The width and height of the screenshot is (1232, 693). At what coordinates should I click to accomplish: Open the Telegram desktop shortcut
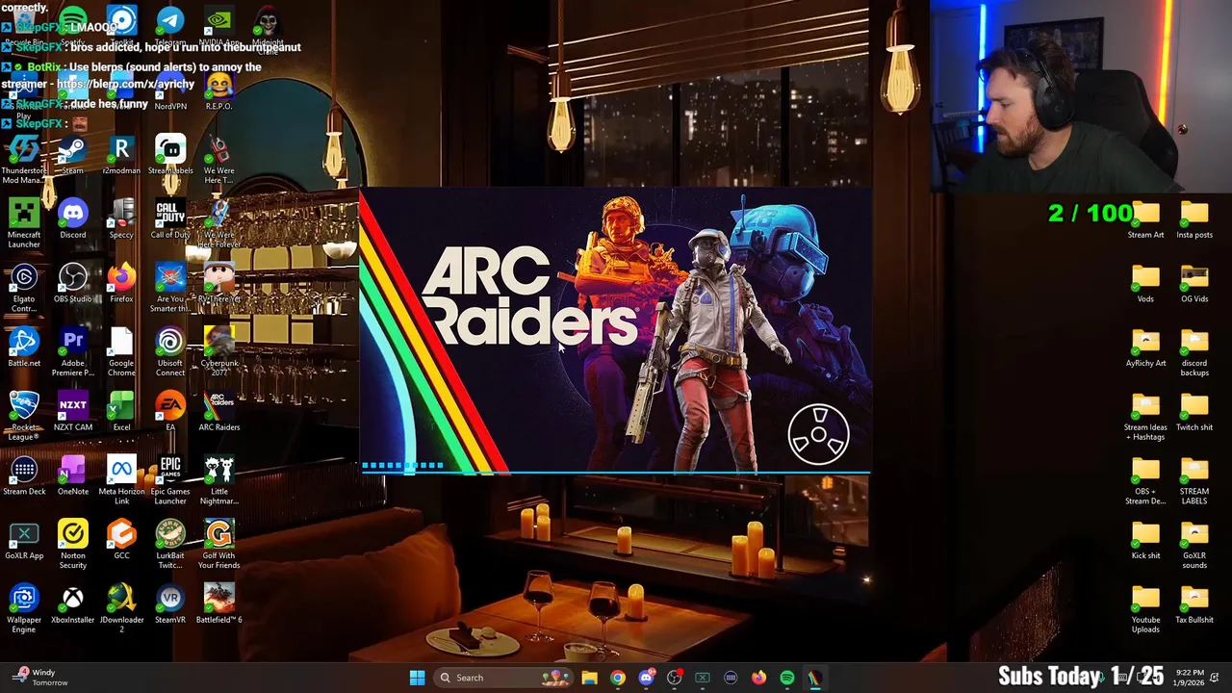tap(170, 23)
